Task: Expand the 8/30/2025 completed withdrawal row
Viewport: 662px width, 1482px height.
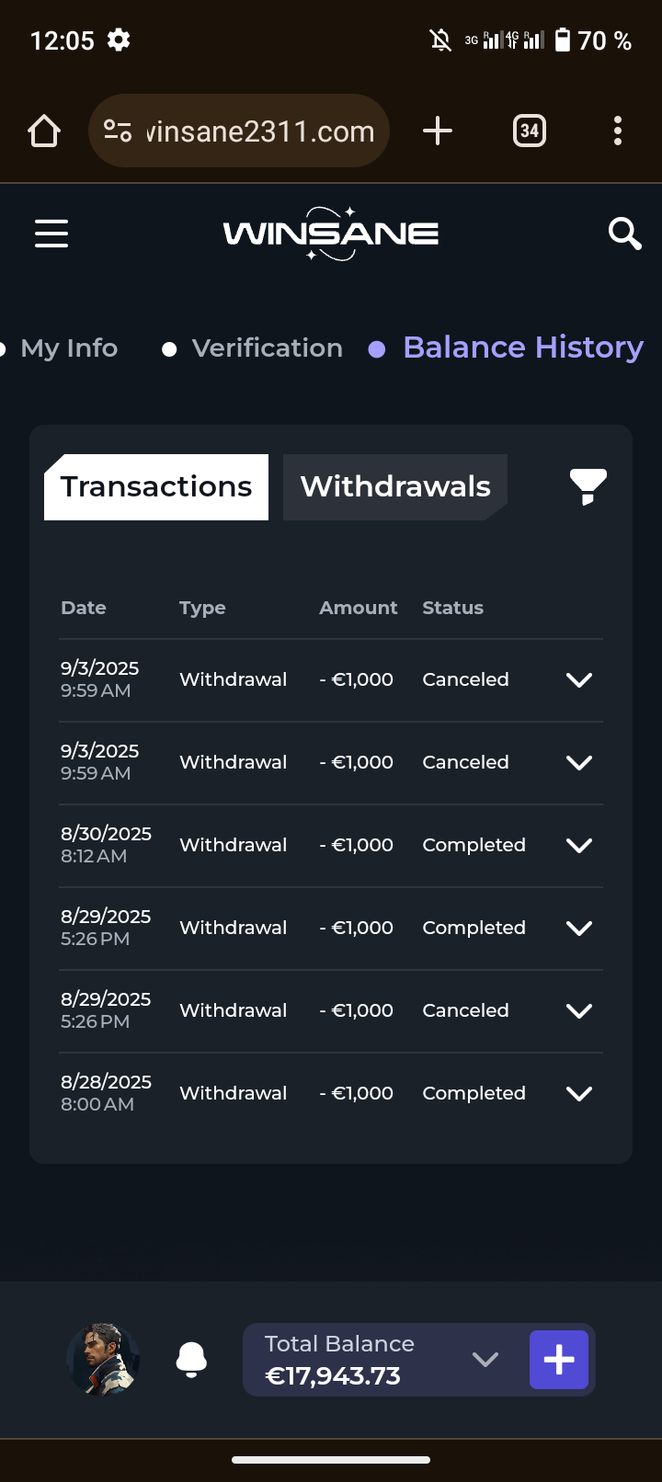Action: (x=579, y=846)
